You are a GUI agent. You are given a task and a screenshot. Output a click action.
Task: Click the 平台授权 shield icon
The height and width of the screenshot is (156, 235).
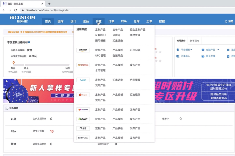point(178,50)
